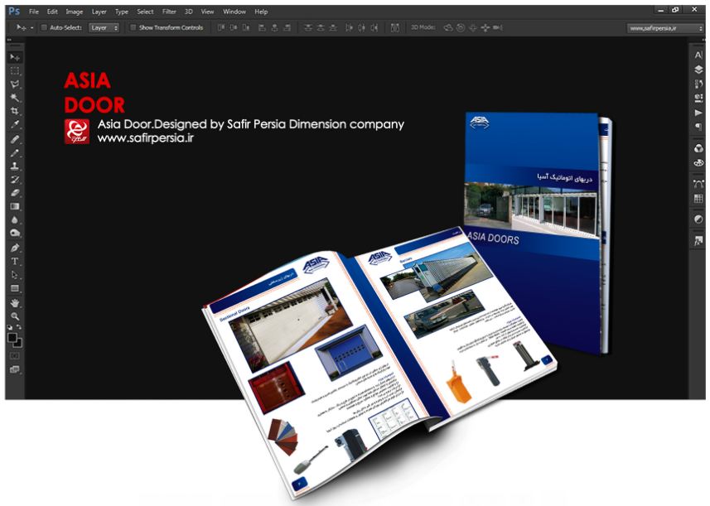
Task: Toggle Show Transform Controls checkbox
Action: (x=133, y=27)
